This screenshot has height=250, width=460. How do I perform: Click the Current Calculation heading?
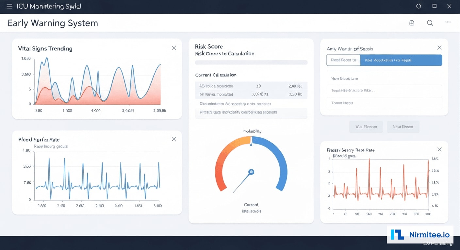(216, 75)
